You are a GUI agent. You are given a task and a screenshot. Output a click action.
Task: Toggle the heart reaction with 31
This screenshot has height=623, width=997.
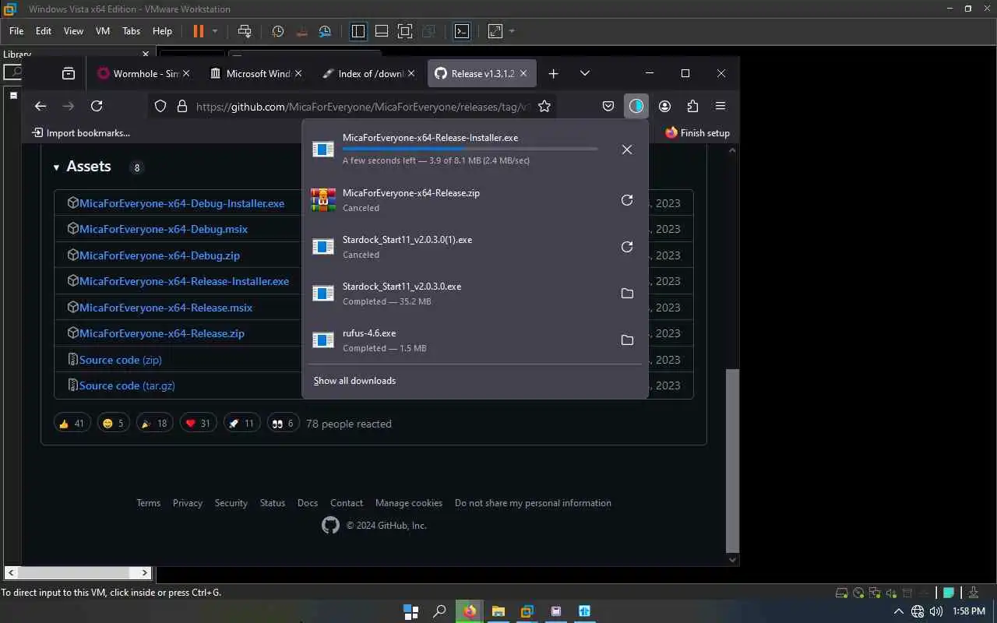197,424
